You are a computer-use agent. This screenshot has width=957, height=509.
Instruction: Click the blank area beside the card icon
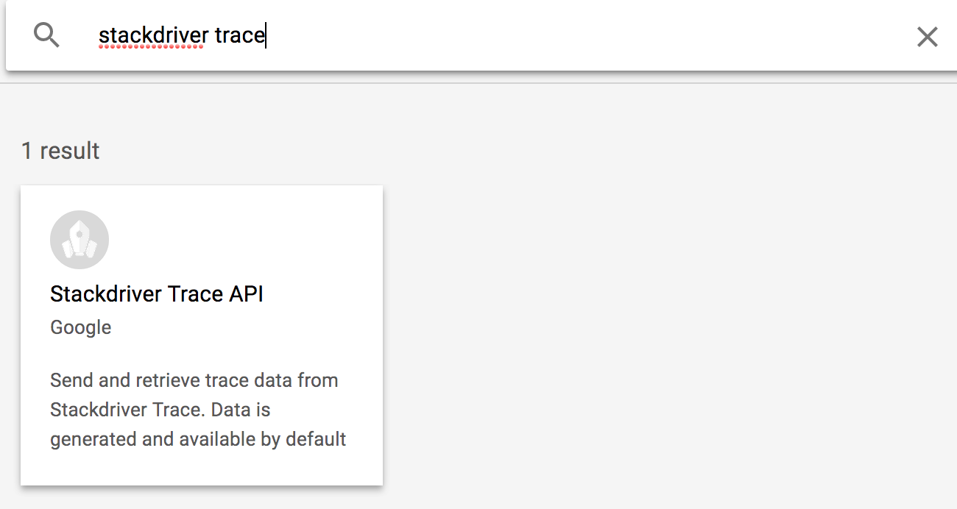(x=243, y=240)
